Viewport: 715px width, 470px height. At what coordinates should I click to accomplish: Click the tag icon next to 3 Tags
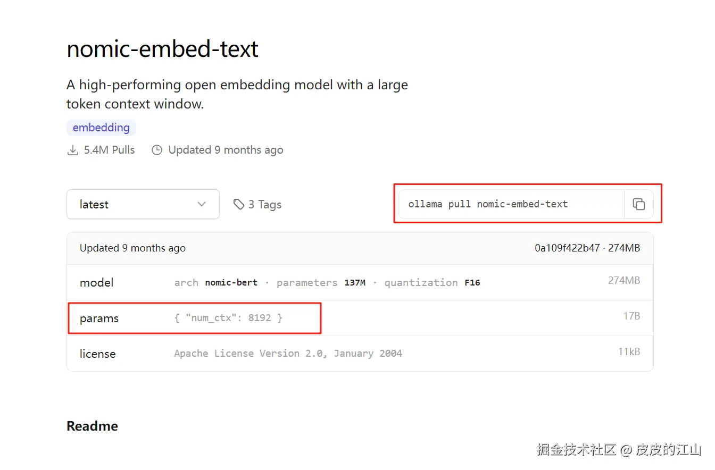239,204
